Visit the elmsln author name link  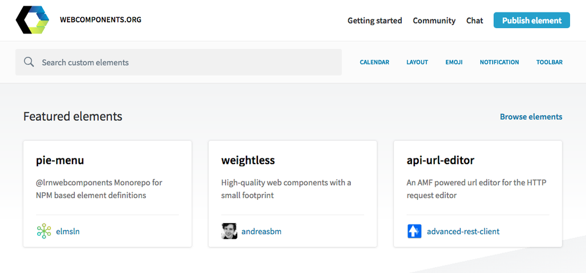click(x=68, y=231)
